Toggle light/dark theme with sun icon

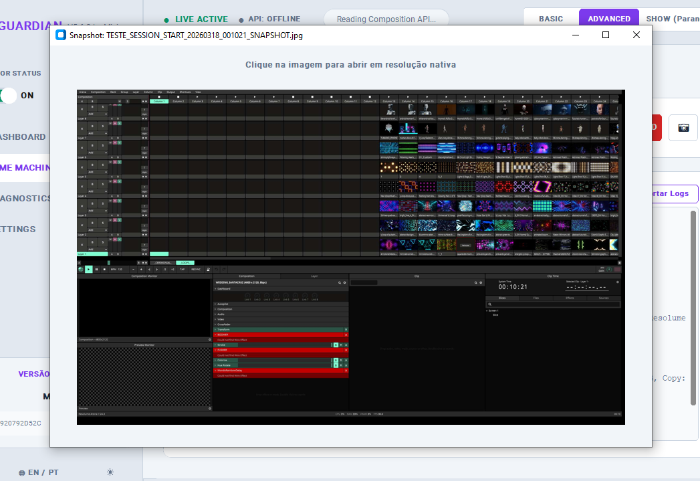click(x=110, y=472)
